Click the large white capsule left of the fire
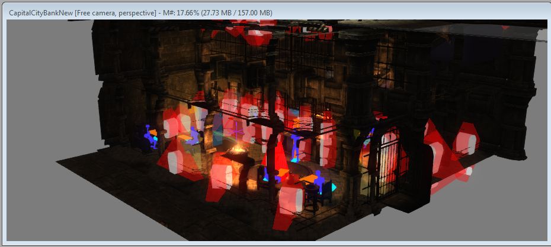This screenshot has height=247, width=551. [222, 175]
